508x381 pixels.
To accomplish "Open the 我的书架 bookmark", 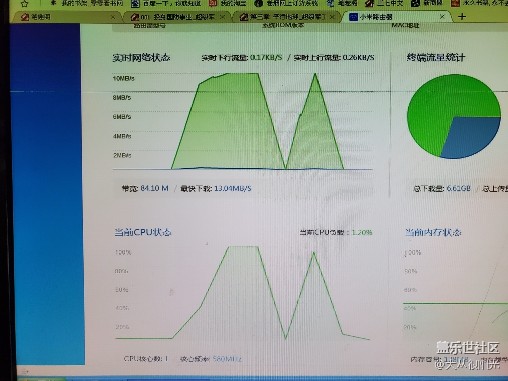I will point(92,3).
